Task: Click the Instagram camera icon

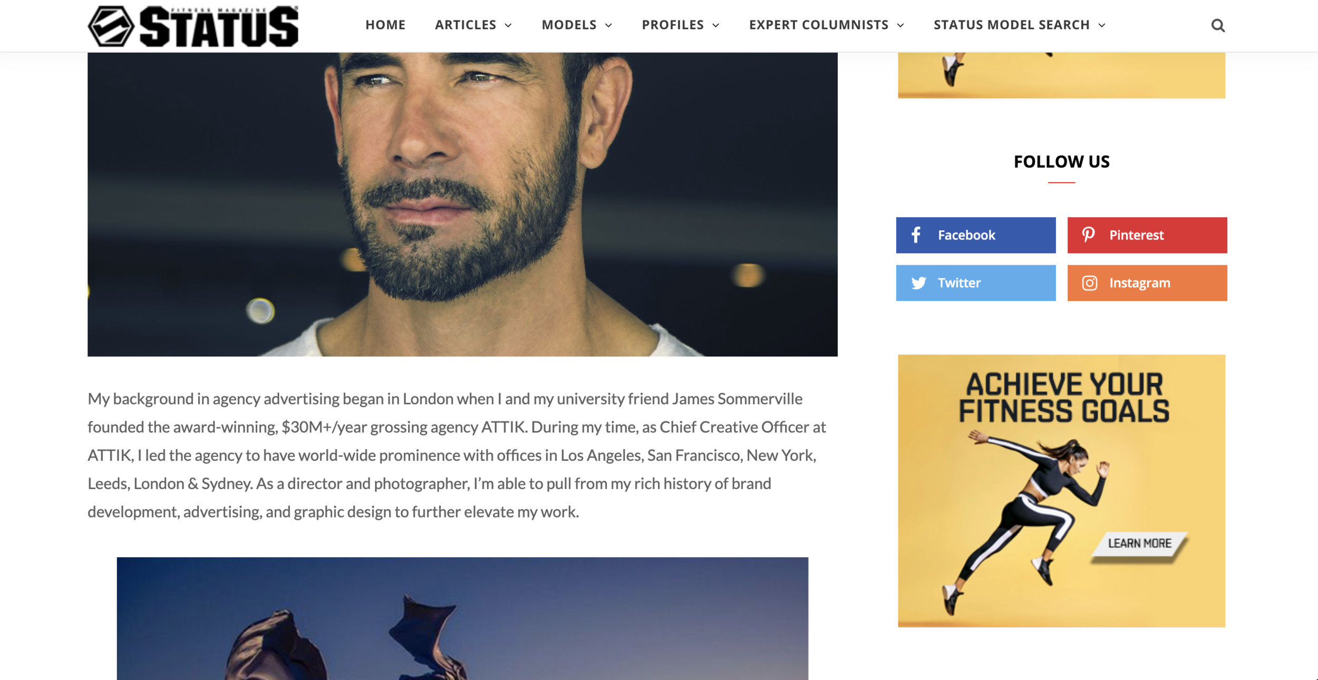Action: pyautogui.click(x=1090, y=283)
